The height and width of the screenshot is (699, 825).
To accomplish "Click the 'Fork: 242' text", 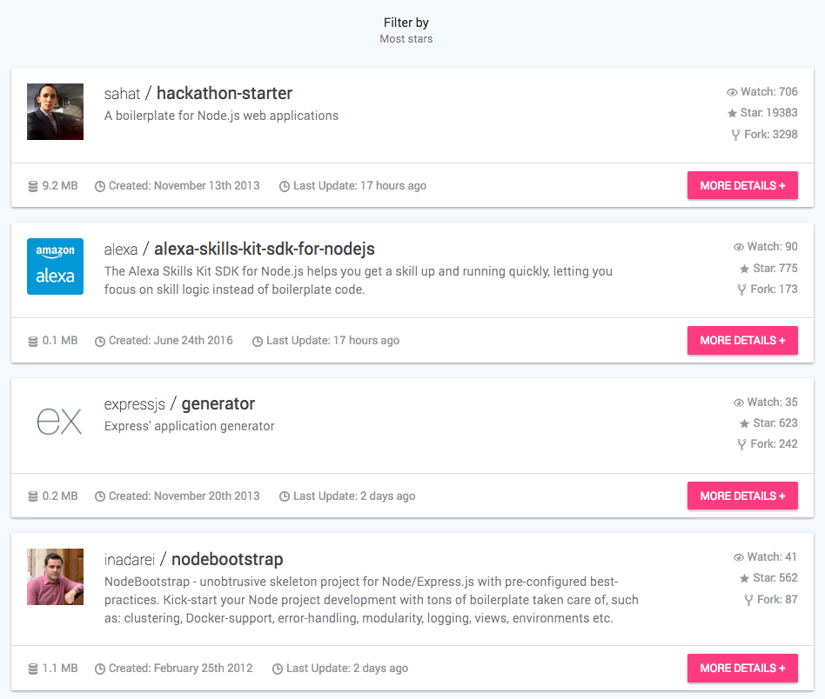I will click(x=774, y=444).
